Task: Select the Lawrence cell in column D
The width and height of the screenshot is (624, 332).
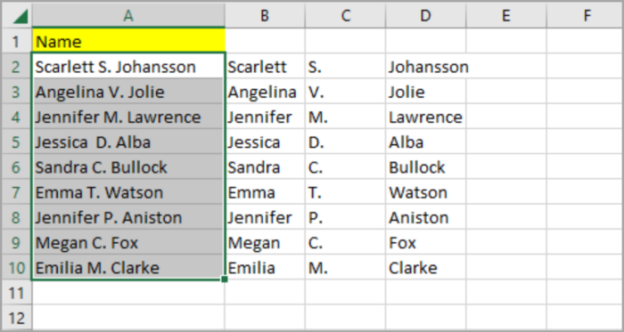Action: pos(425,117)
